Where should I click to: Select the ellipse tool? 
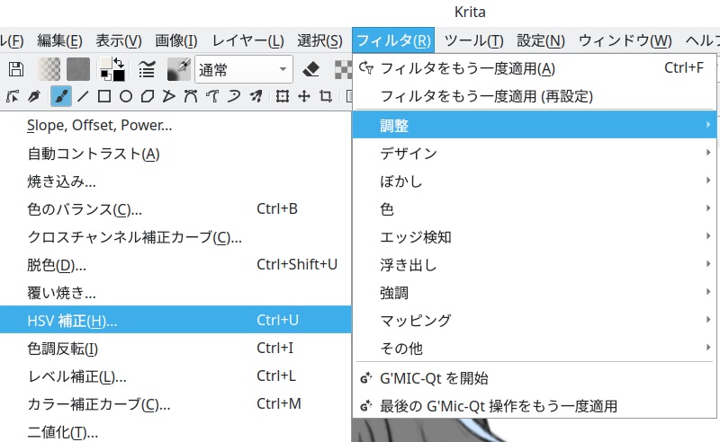pyautogui.click(x=126, y=96)
